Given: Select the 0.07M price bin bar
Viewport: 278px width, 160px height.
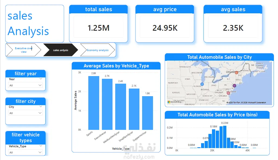Looking at the screenshot, I should point(206,145).
